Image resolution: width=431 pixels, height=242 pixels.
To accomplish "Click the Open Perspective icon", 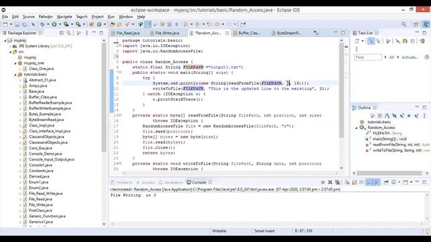I will coord(416,24).
